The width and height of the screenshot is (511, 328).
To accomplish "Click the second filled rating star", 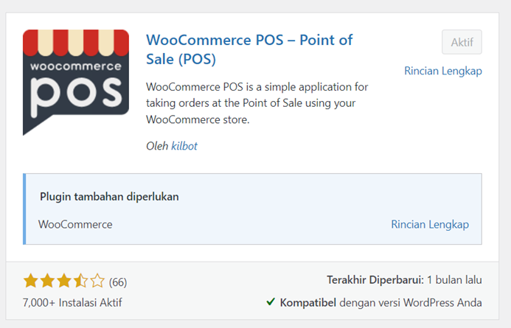I will (x=47, y=281).
